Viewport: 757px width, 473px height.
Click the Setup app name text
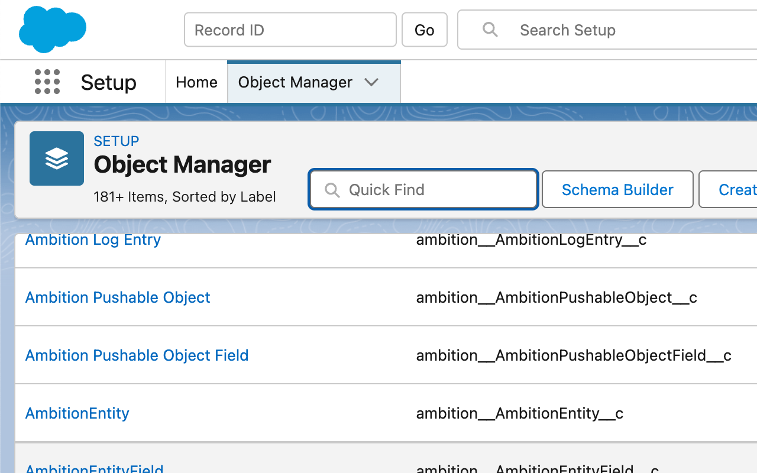click(109, 82)
